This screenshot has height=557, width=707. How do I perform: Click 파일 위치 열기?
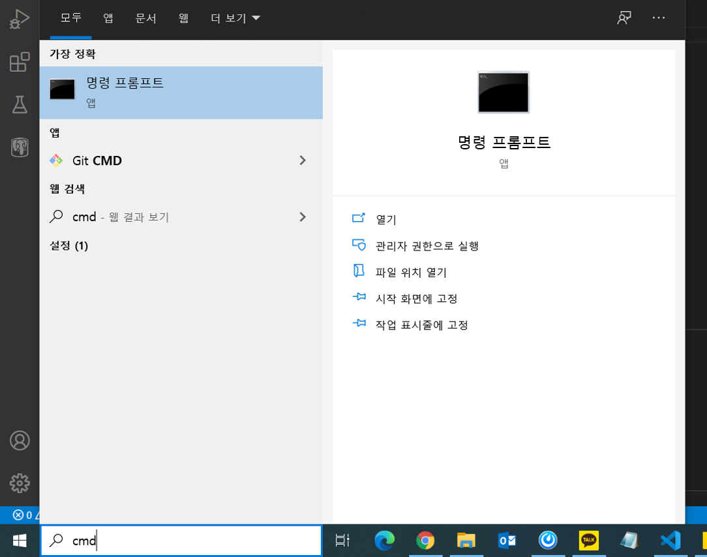(411, 273)
